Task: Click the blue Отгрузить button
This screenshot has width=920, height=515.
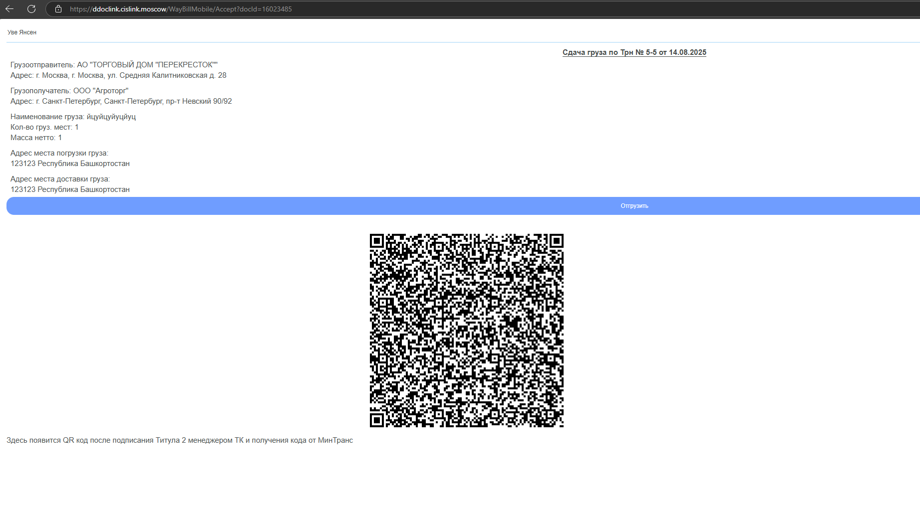Action: point(463,206)
